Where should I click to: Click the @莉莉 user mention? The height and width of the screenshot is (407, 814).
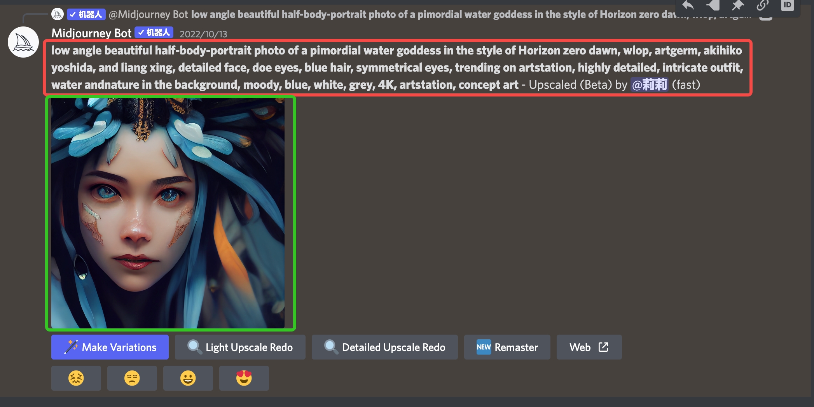(x=649, y=84)
